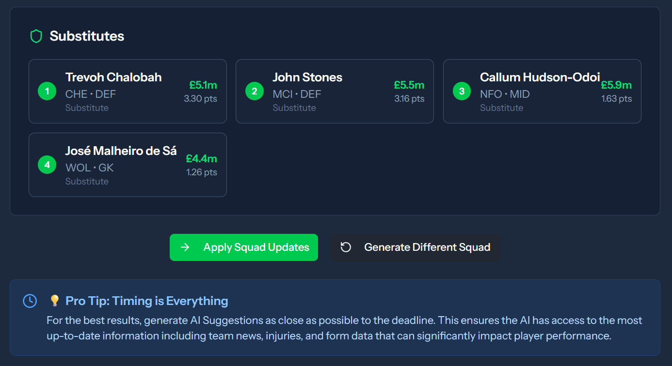This screenshot has width=672, height=366.
Task: Click the 3.16 pts value on Stones' card
Action: pyautogui.click(x=409, y=98)
